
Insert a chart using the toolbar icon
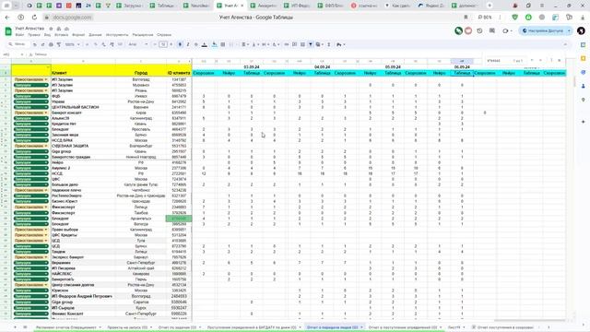pos(302,44)
